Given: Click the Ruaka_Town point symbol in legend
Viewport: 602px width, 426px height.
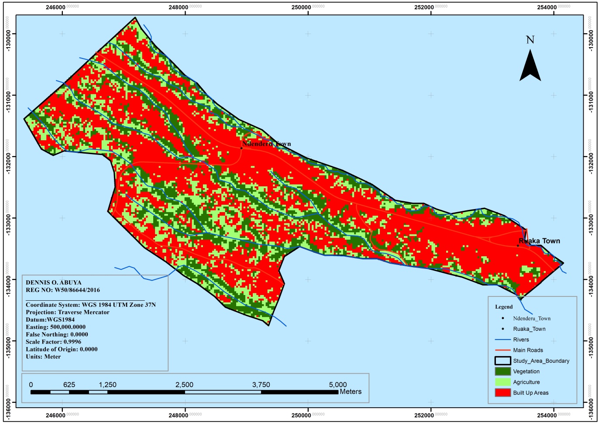Looking at the screenshot, I should tap(503, 329).
